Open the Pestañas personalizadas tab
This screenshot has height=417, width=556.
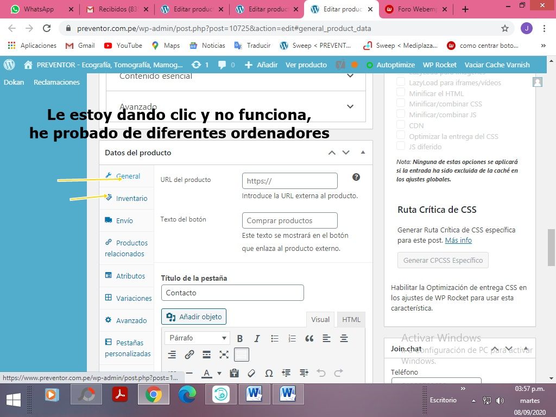pyautogui.click(x=127, y=348)
